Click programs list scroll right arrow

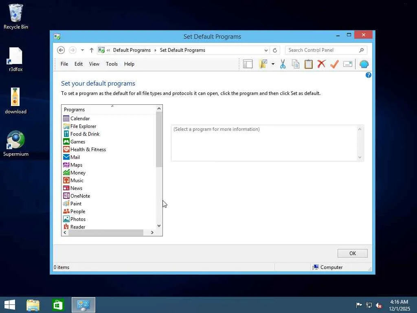pos(152,232)
